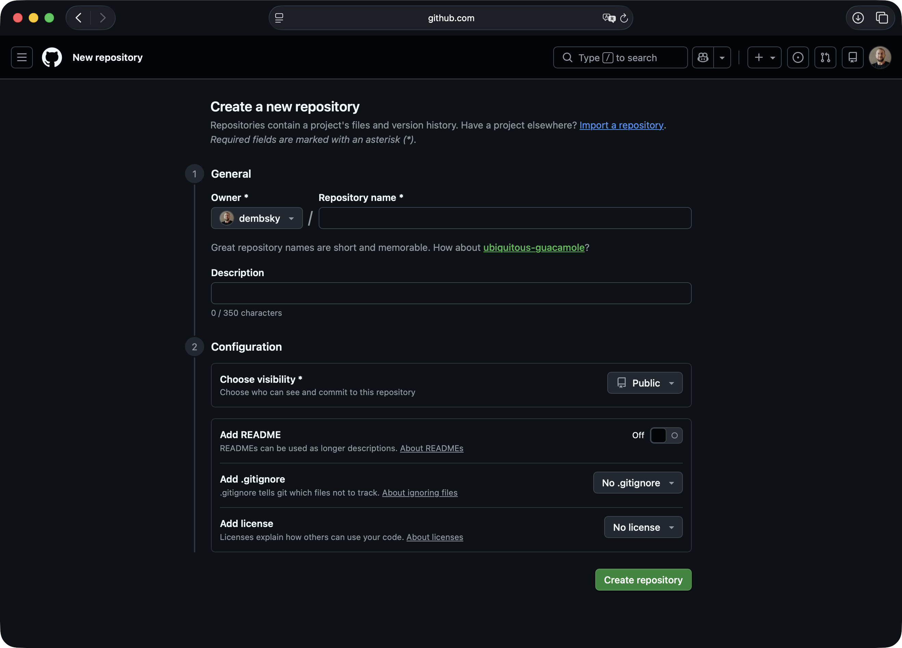Open your pull requests
Screen dimensions: 902x648
[x=825, y=57]
